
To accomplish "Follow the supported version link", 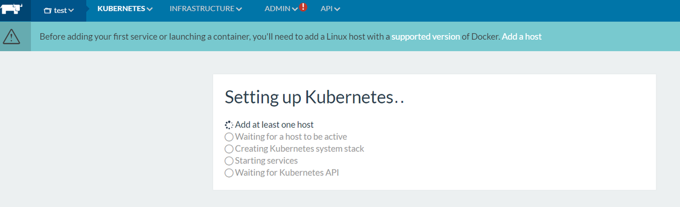I will pyautogui.click(x=426, y=37).
